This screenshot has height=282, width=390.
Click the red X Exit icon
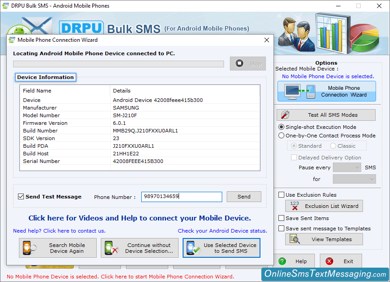tap(329, 261)
